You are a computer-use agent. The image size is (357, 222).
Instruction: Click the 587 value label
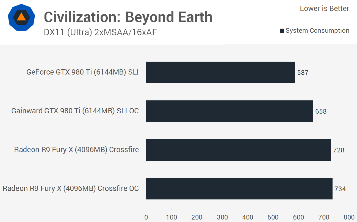[x=303, y=73]
